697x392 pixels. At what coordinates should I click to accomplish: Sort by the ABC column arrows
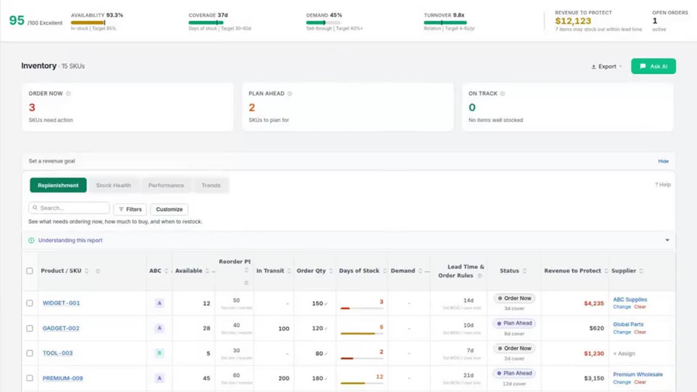pos(166,271)
